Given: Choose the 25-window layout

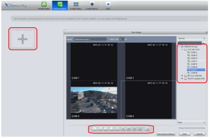Looking at the screenshot, I should pos(129,129).
